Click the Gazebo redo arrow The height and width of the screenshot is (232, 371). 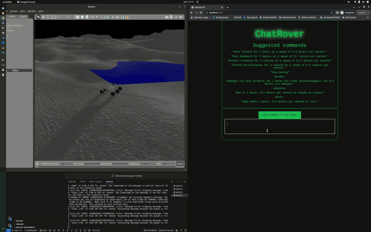67,17
